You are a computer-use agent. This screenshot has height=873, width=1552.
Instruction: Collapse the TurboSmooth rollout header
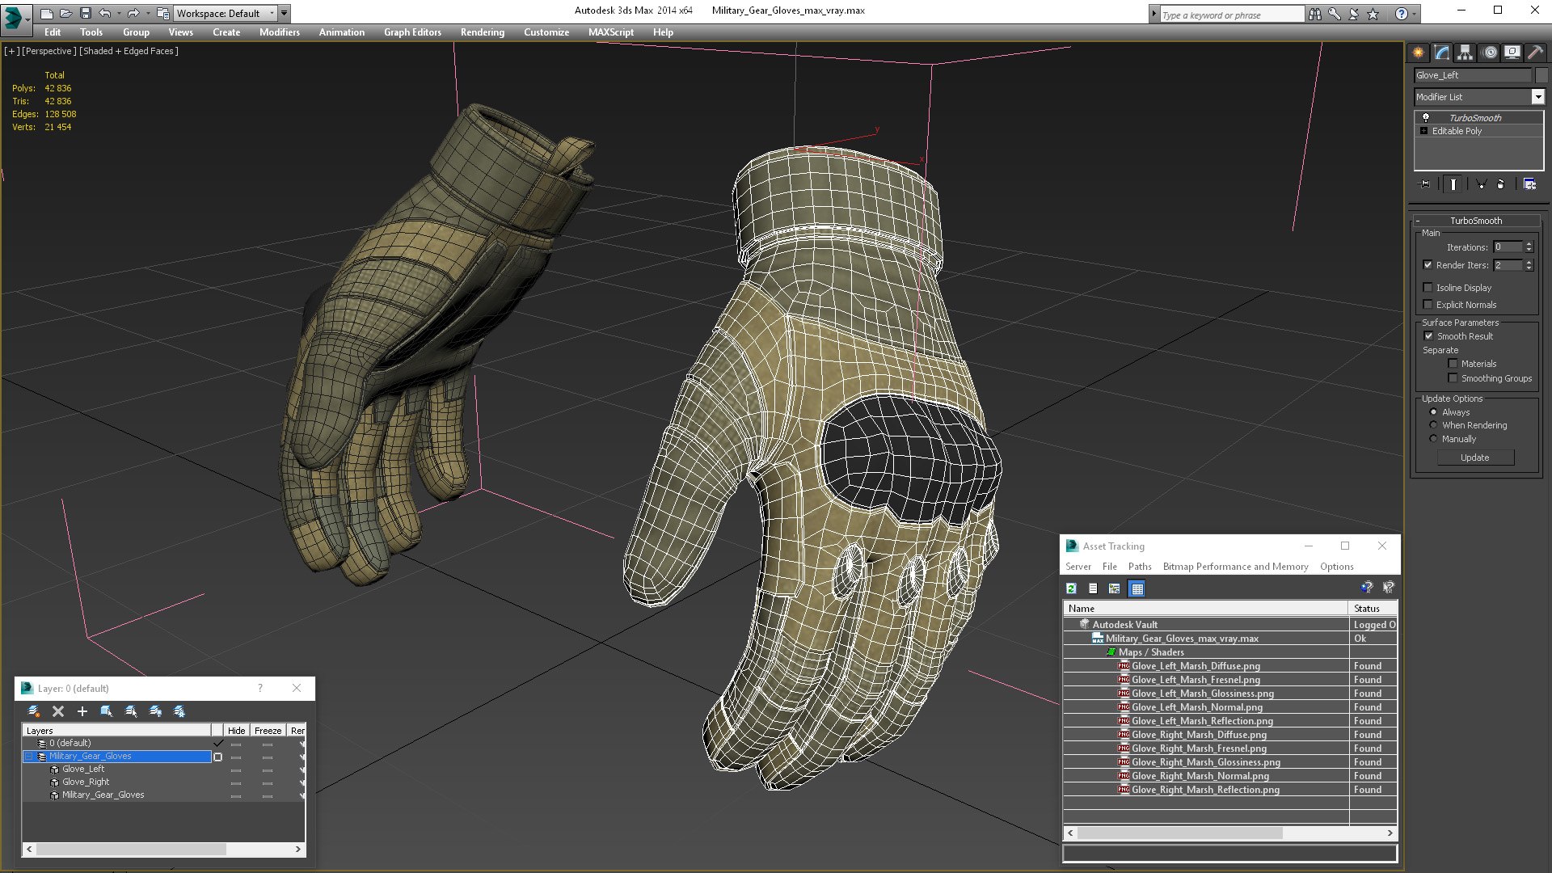coord(1475,221)
